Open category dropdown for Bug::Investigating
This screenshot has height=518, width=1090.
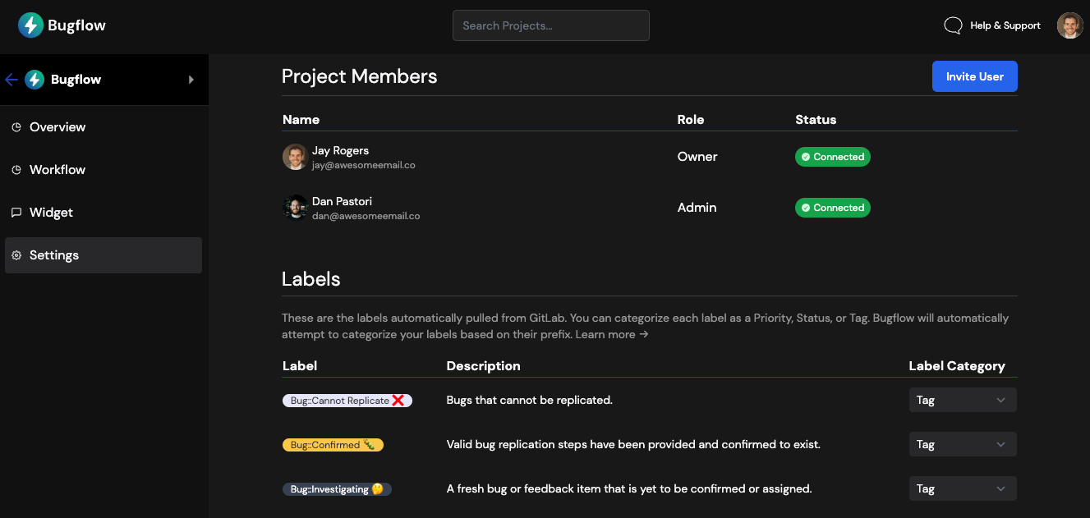[963, 488]
